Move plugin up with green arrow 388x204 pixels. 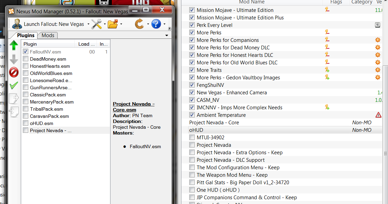click(x=14, y=45)
